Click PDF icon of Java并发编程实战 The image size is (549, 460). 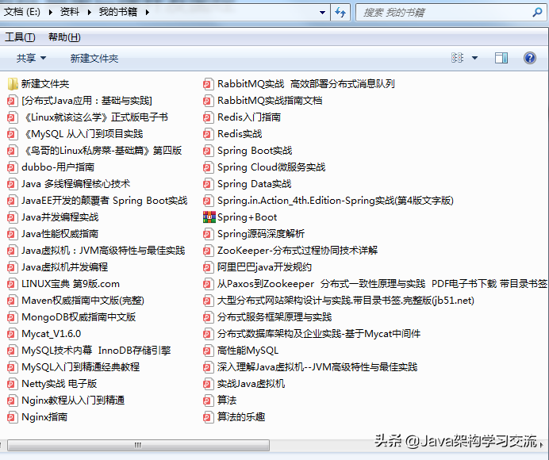tap(12, 217)
